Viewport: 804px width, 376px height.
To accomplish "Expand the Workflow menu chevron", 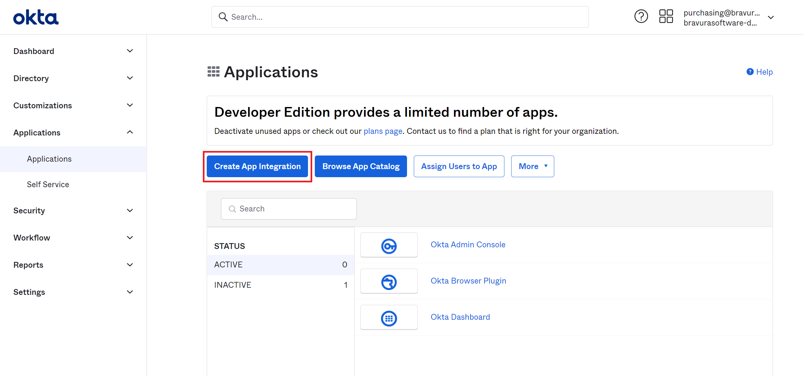I will 130,238.
